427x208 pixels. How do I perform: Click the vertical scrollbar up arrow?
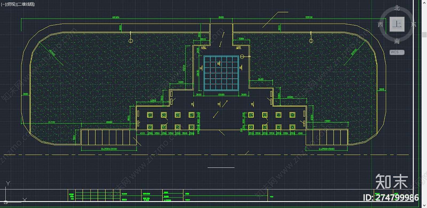click(x=424, y=2)
